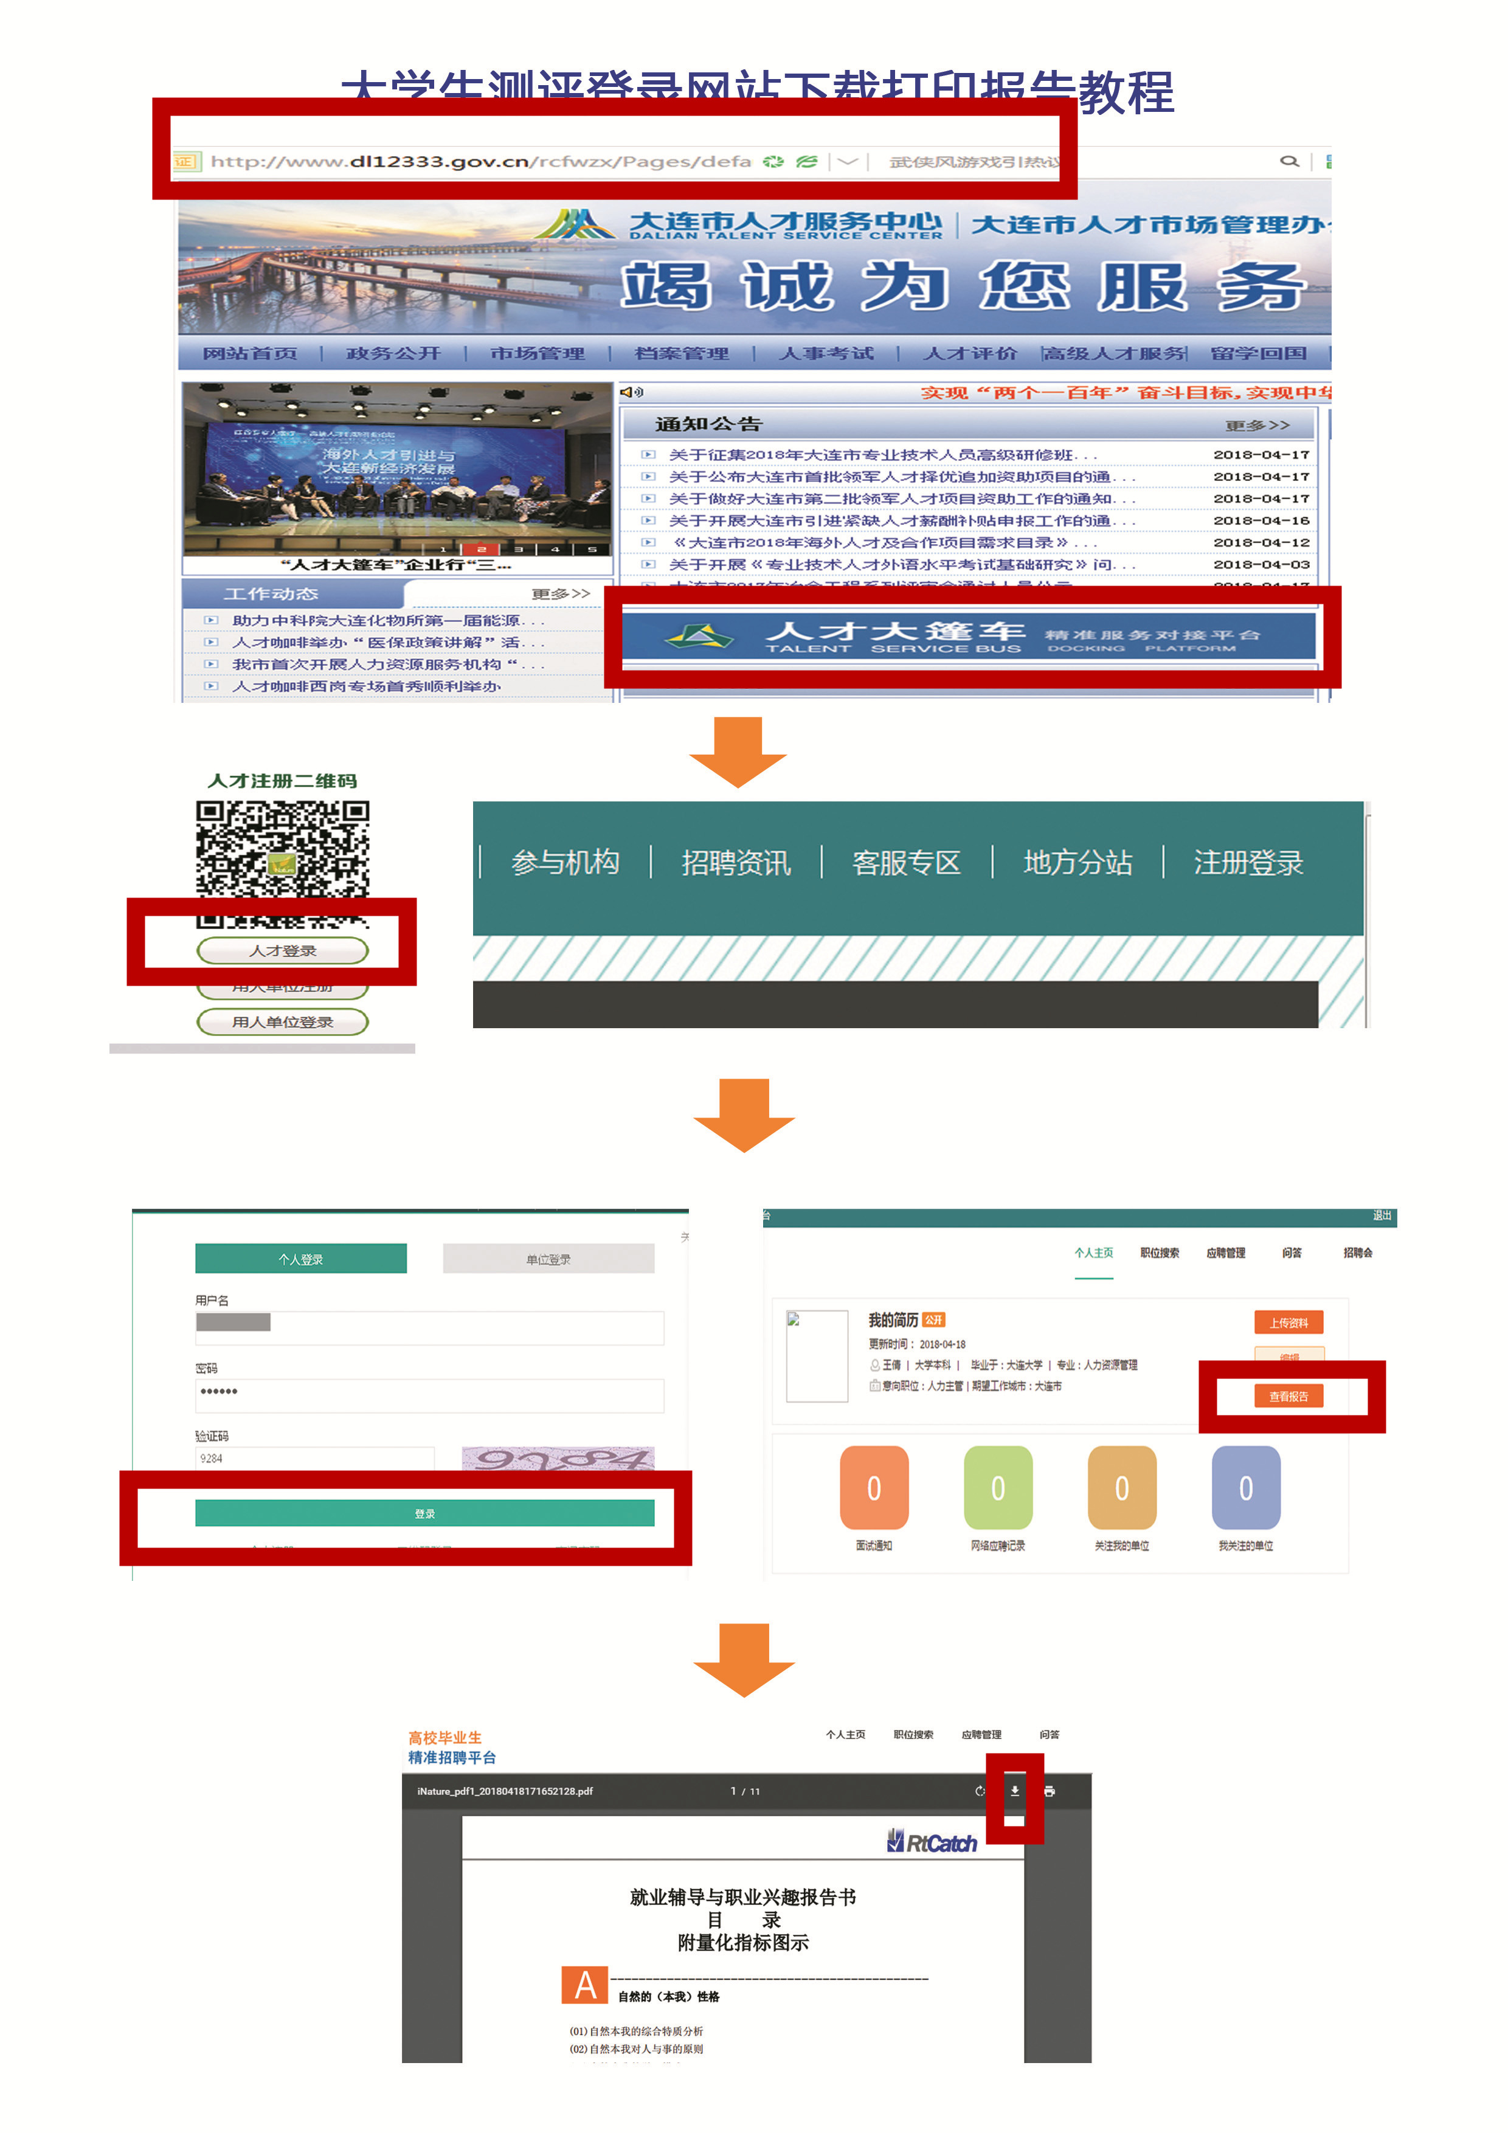Viewport: 1508px width, 2133px height.
Task: Click the certificate badge icon before URL
Action: click(185, 161)
